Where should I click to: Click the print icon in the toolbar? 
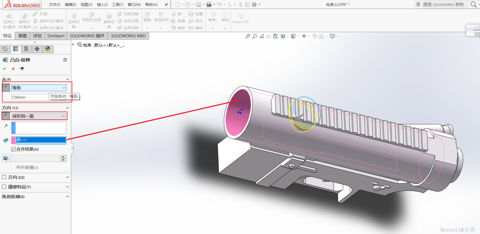(209, 5)
